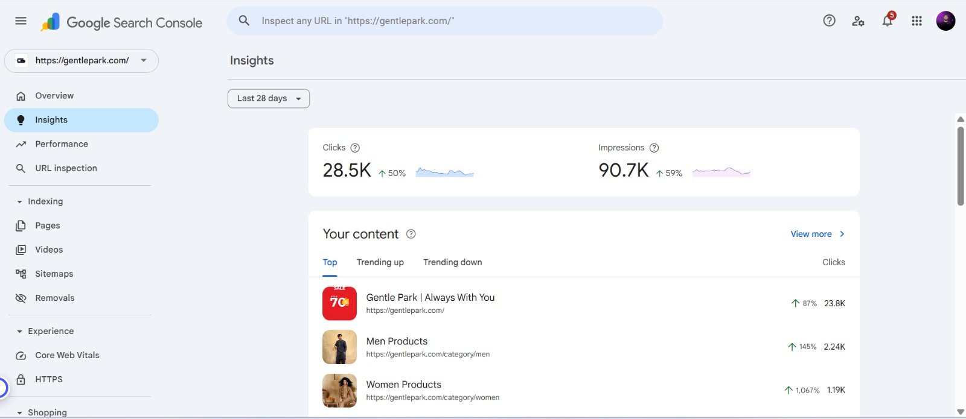Open URL inspection in sidebar
The height and width of the screenshot is (419, 966).
point(82,168)
